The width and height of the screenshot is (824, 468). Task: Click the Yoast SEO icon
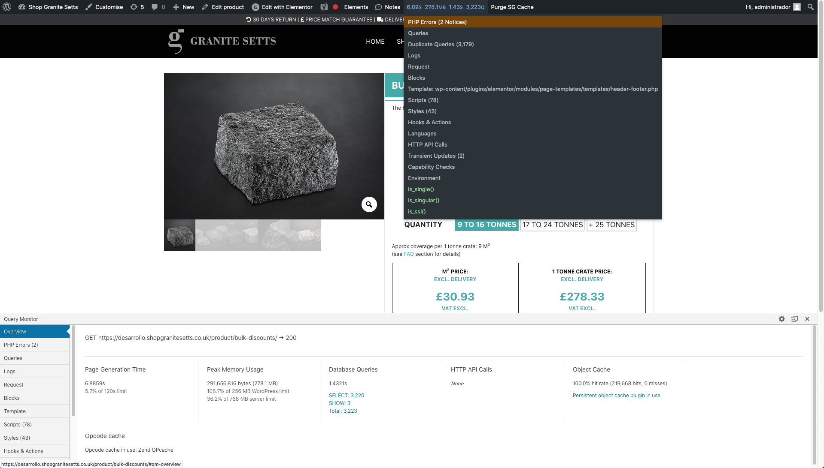tap(324, 7)
